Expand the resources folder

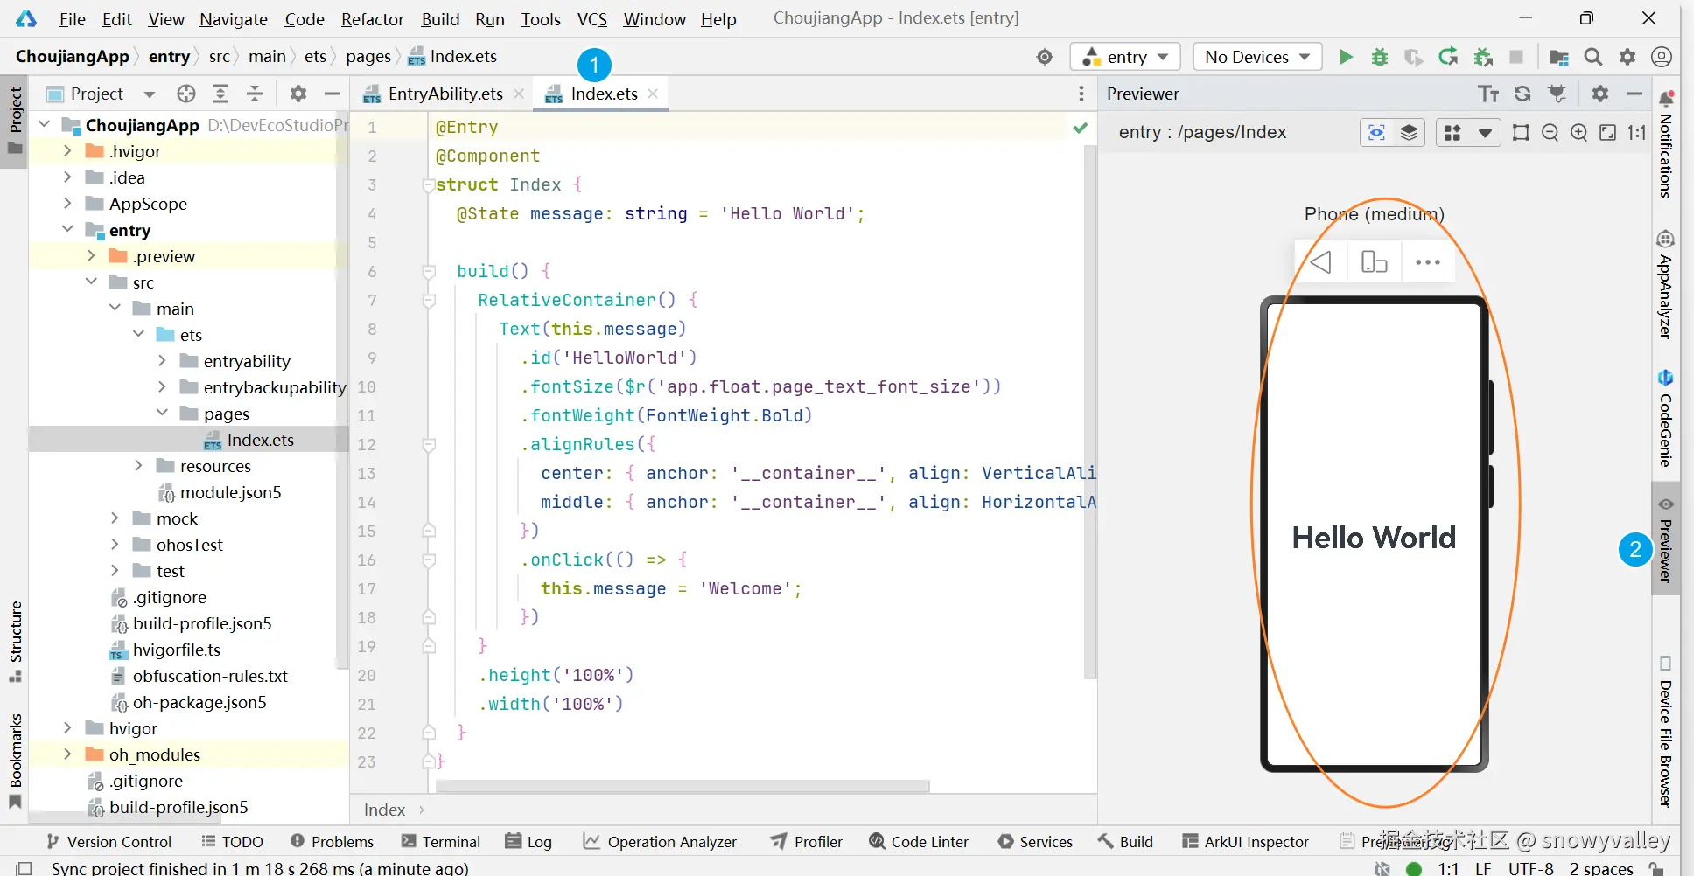[138, 466]
